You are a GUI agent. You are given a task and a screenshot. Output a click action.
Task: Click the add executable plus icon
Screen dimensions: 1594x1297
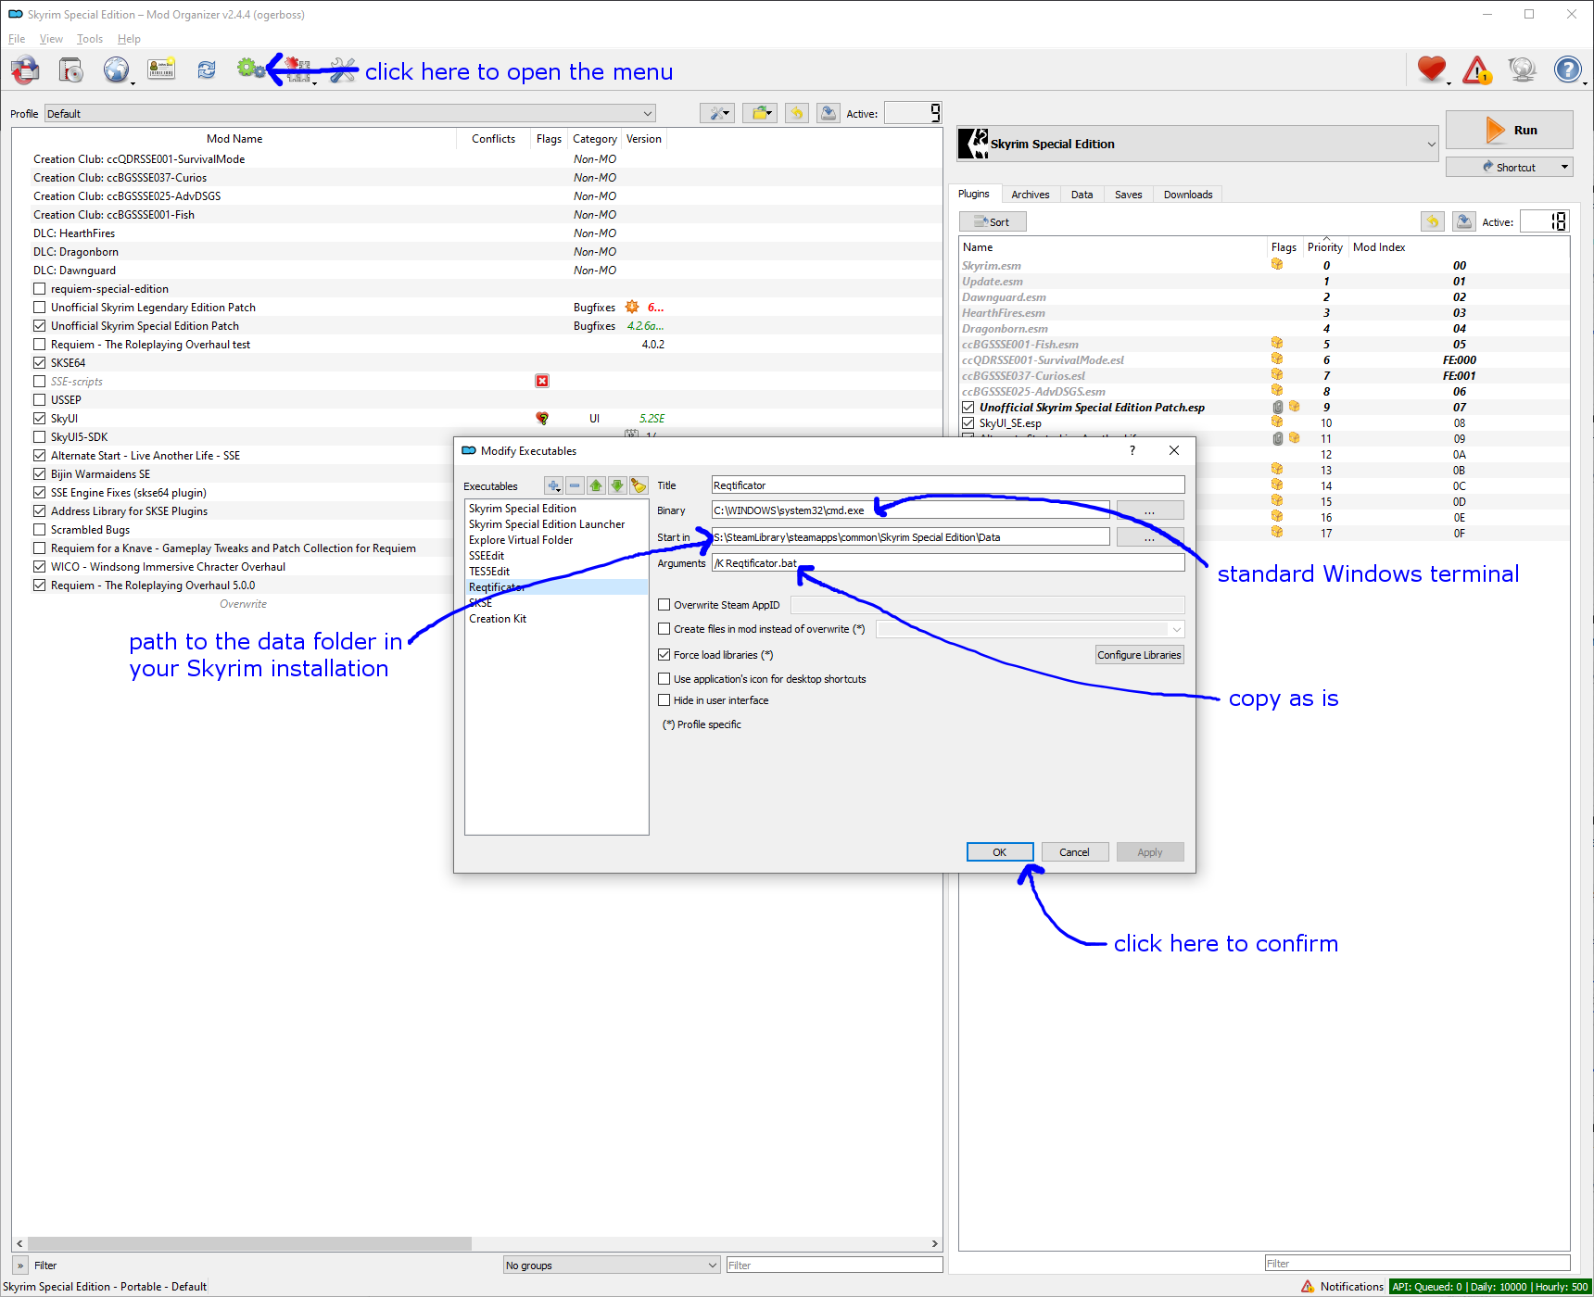(x=553, y=485)
